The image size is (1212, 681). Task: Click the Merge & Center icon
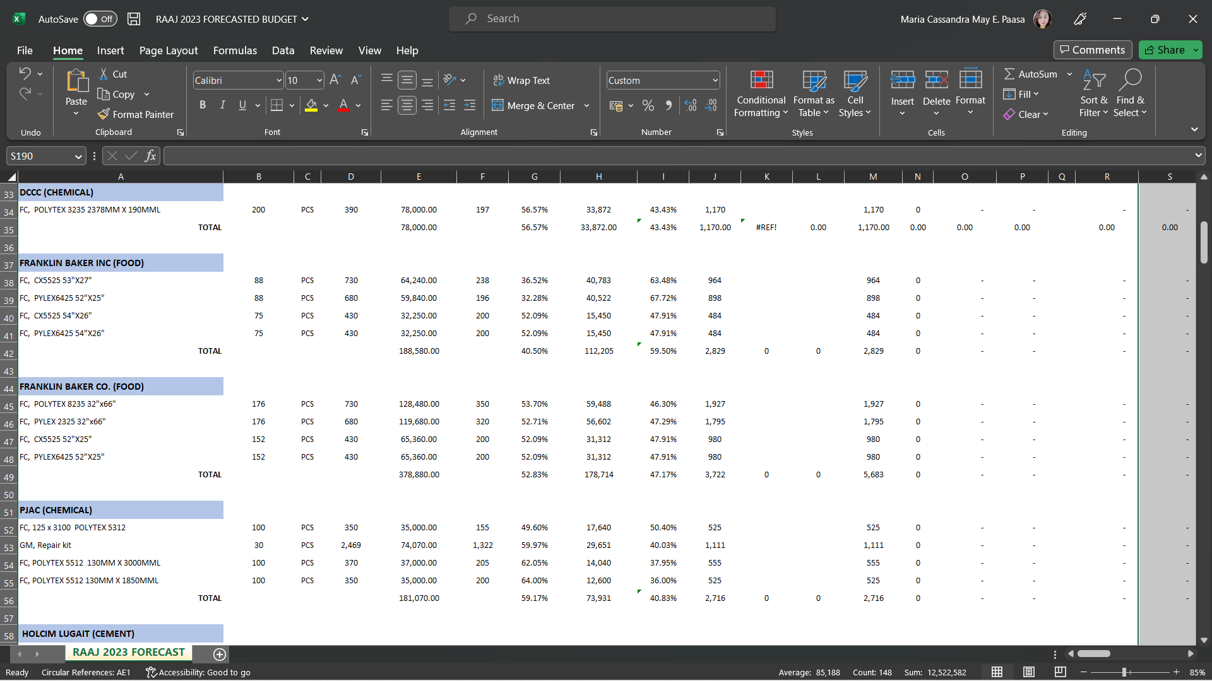pyautogui.click(x=498, y=105)
